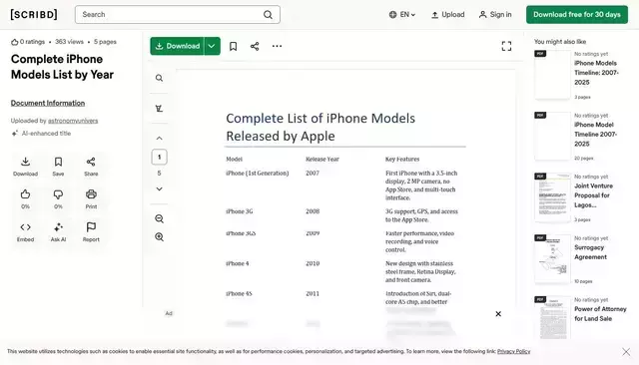This screenshot has width=639, height=365.
Task: Click the 'iPhone (1st Generation)' table cell
Action: (x=258, y=173)
